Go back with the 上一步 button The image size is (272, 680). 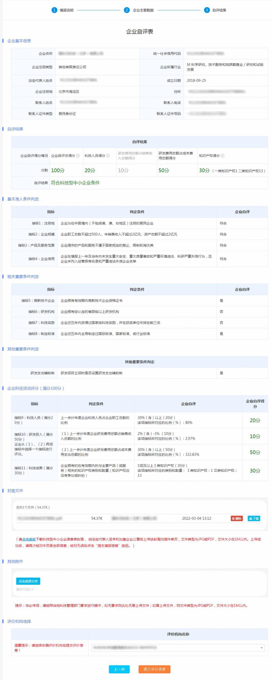(x=119, y=669)
